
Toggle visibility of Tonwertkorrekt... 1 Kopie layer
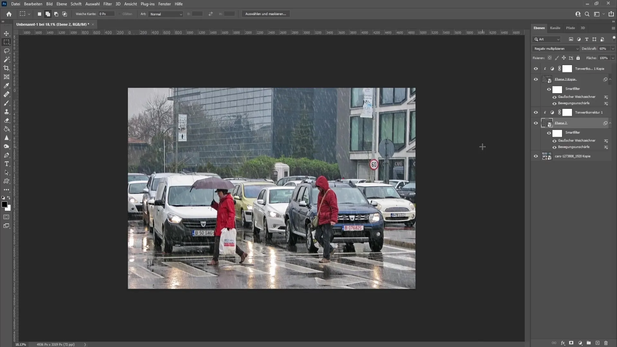pyautogui.click(x=536, y=69)
